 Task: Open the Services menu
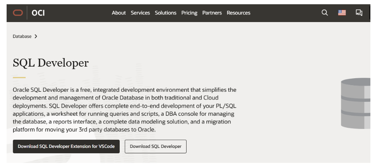[140, 13]
